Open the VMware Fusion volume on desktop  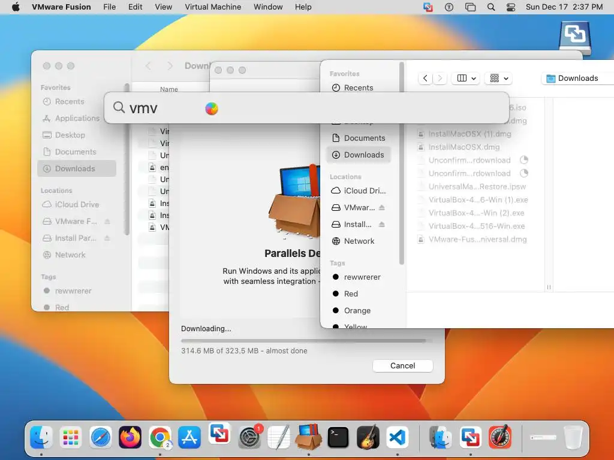(x=574, y=38)
